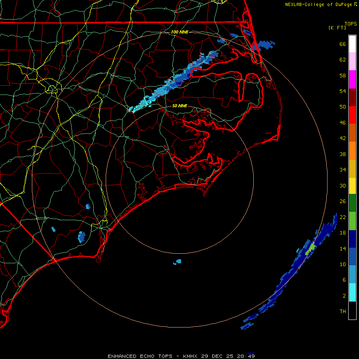Click the 26 legend value

(343, 201)
